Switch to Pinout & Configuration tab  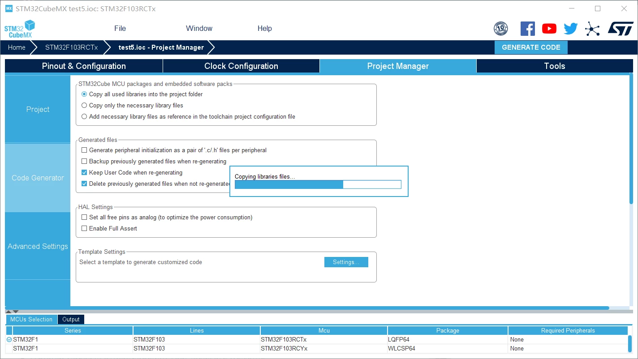coord(84,66)
